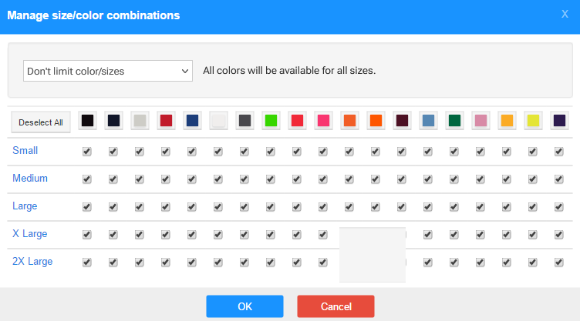The image size is (580, 321).
Task: Select the lighter orange color swatch
Action: click(x=350, y=120)
